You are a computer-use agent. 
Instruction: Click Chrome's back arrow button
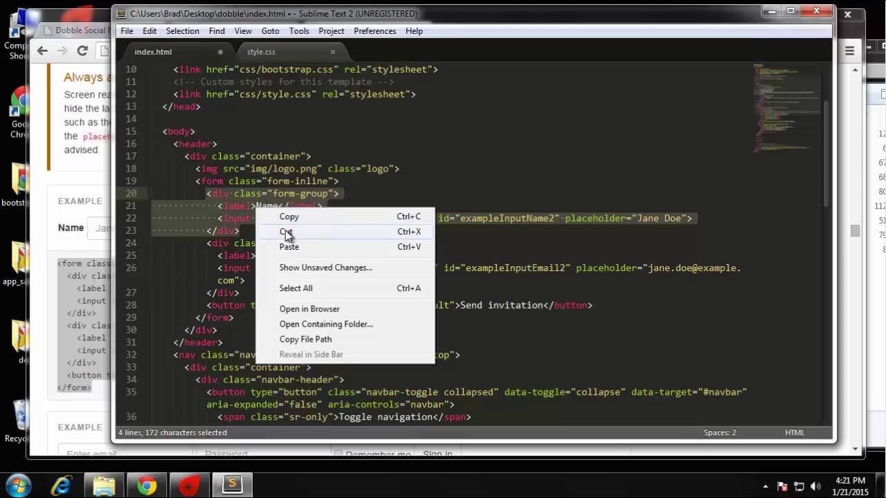42,50
